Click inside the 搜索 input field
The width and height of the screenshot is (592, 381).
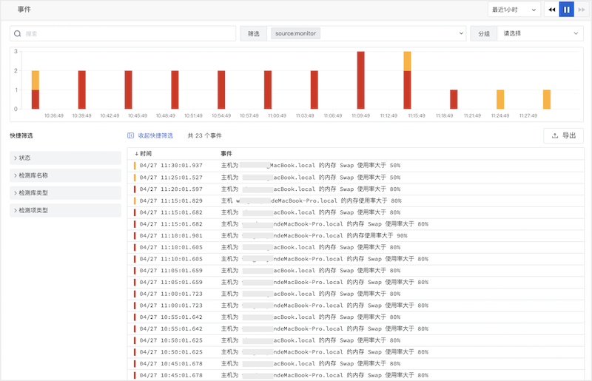point(123,33)
